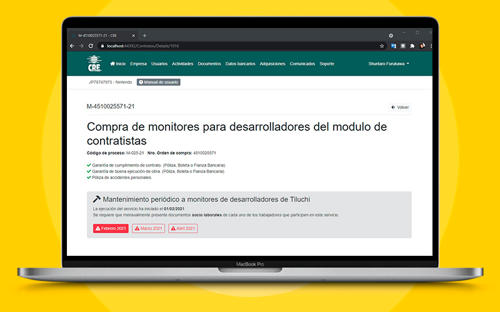Viewport: 500px width, 312px height.
Task: Click the process code M-025-21 text
Action: (135, 153)
